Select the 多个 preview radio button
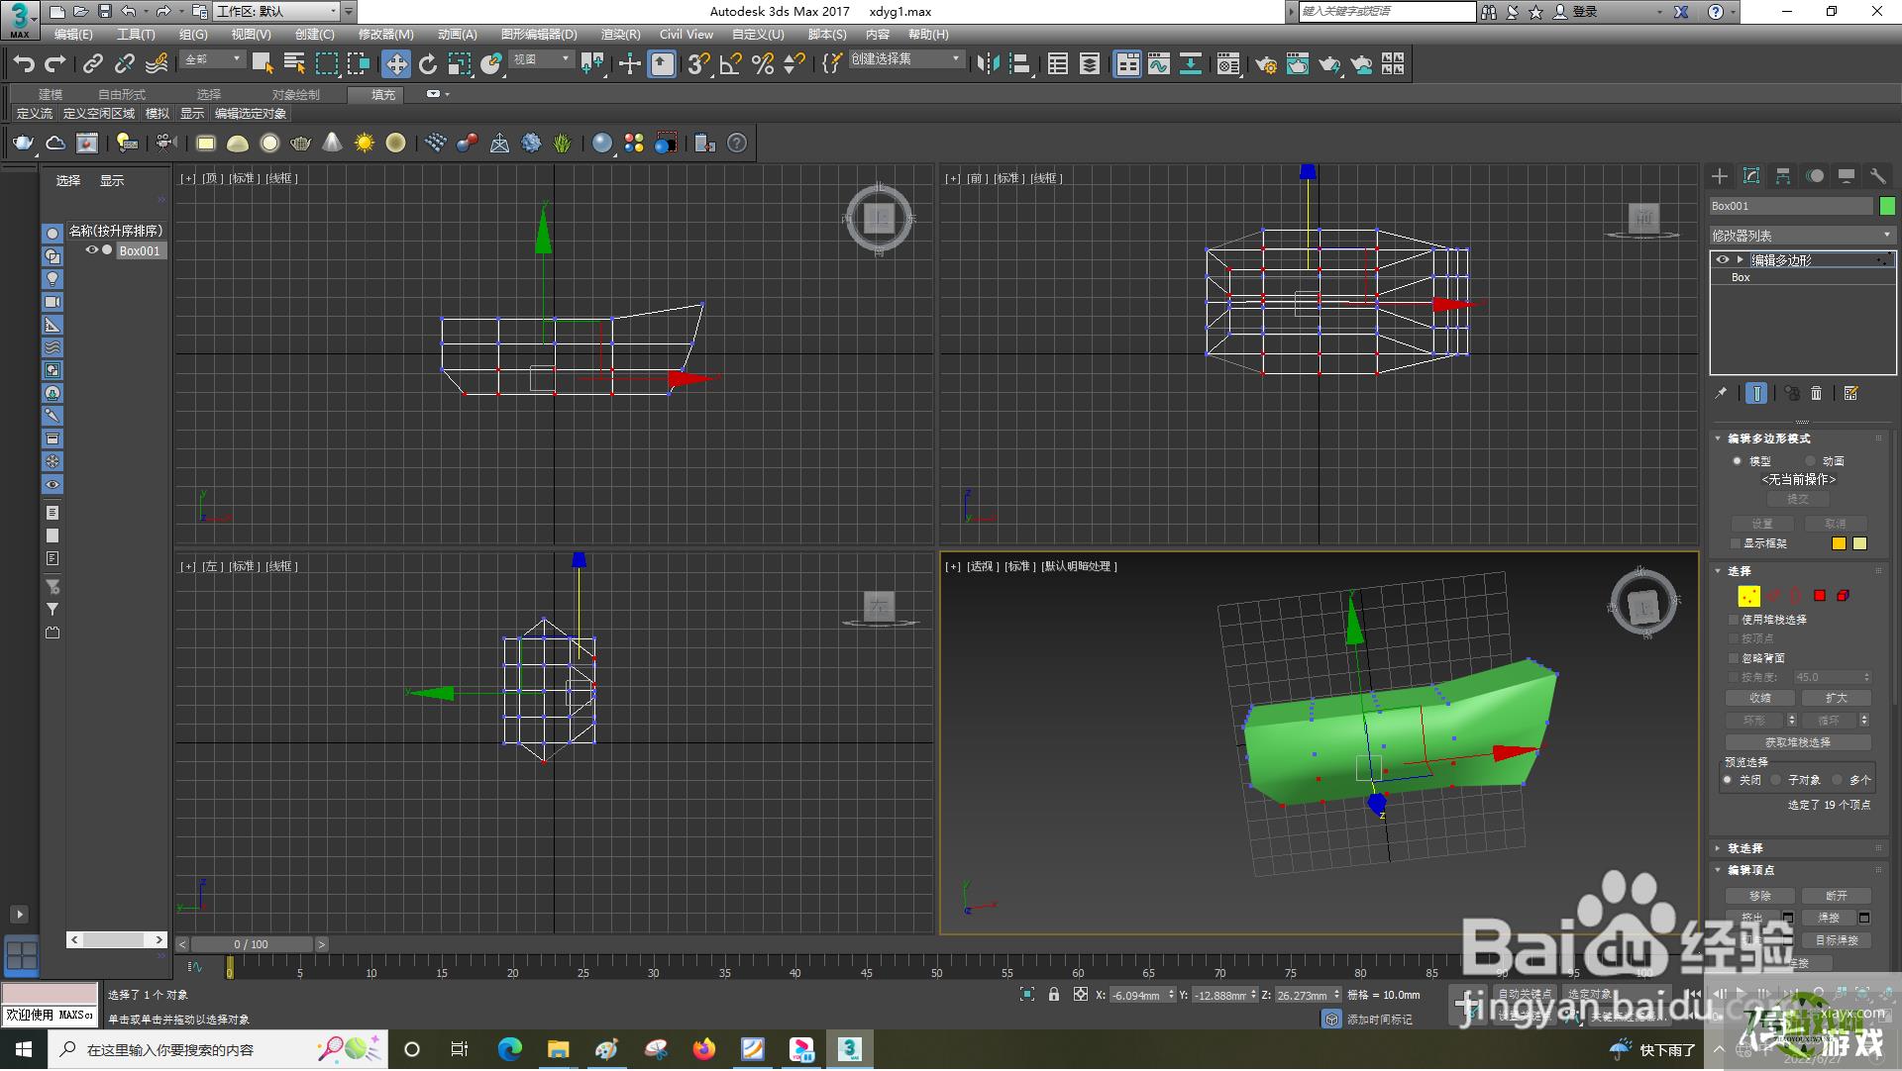The height and width of the screenshot is (1071, 1902). click(x=1838, y=780)
